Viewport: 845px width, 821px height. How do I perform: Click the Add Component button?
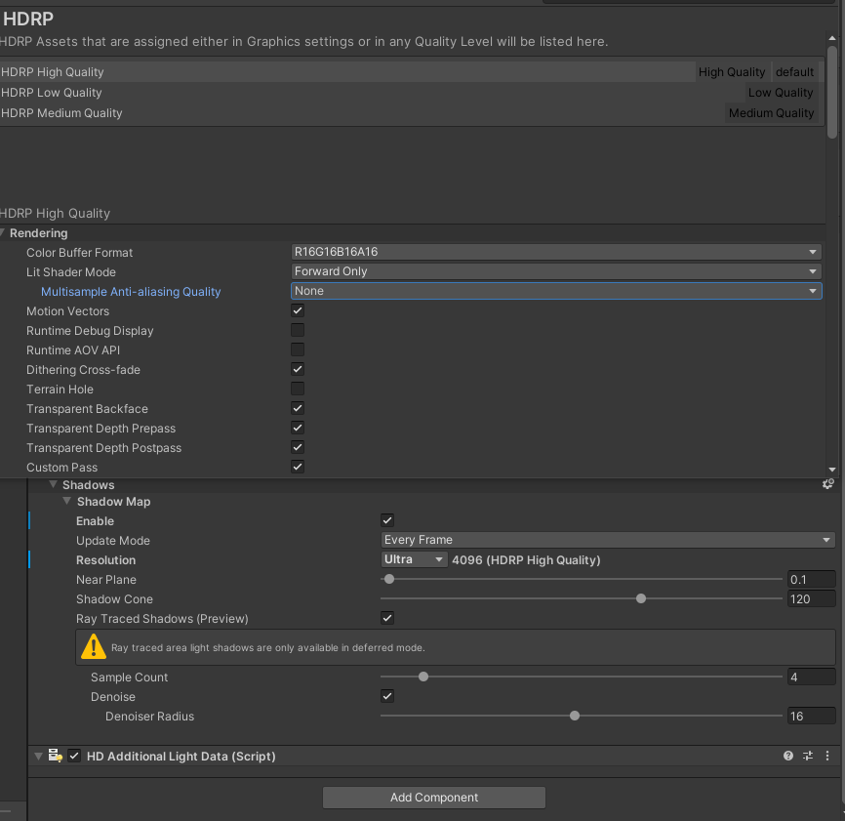[x=434, y=798]
